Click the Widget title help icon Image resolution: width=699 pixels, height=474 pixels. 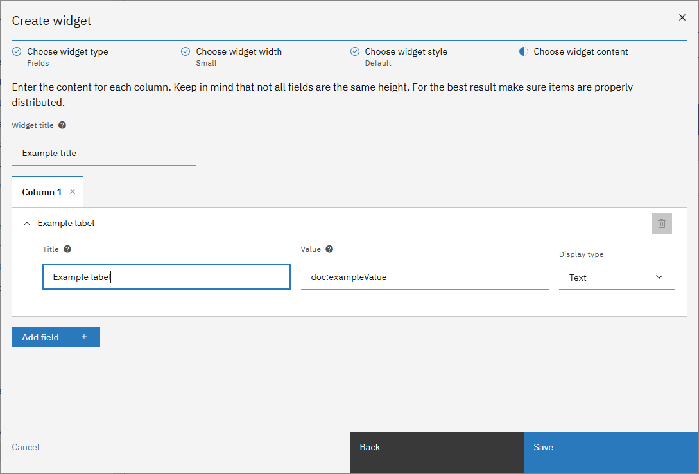pyautogui.click(x=62, y=125)
